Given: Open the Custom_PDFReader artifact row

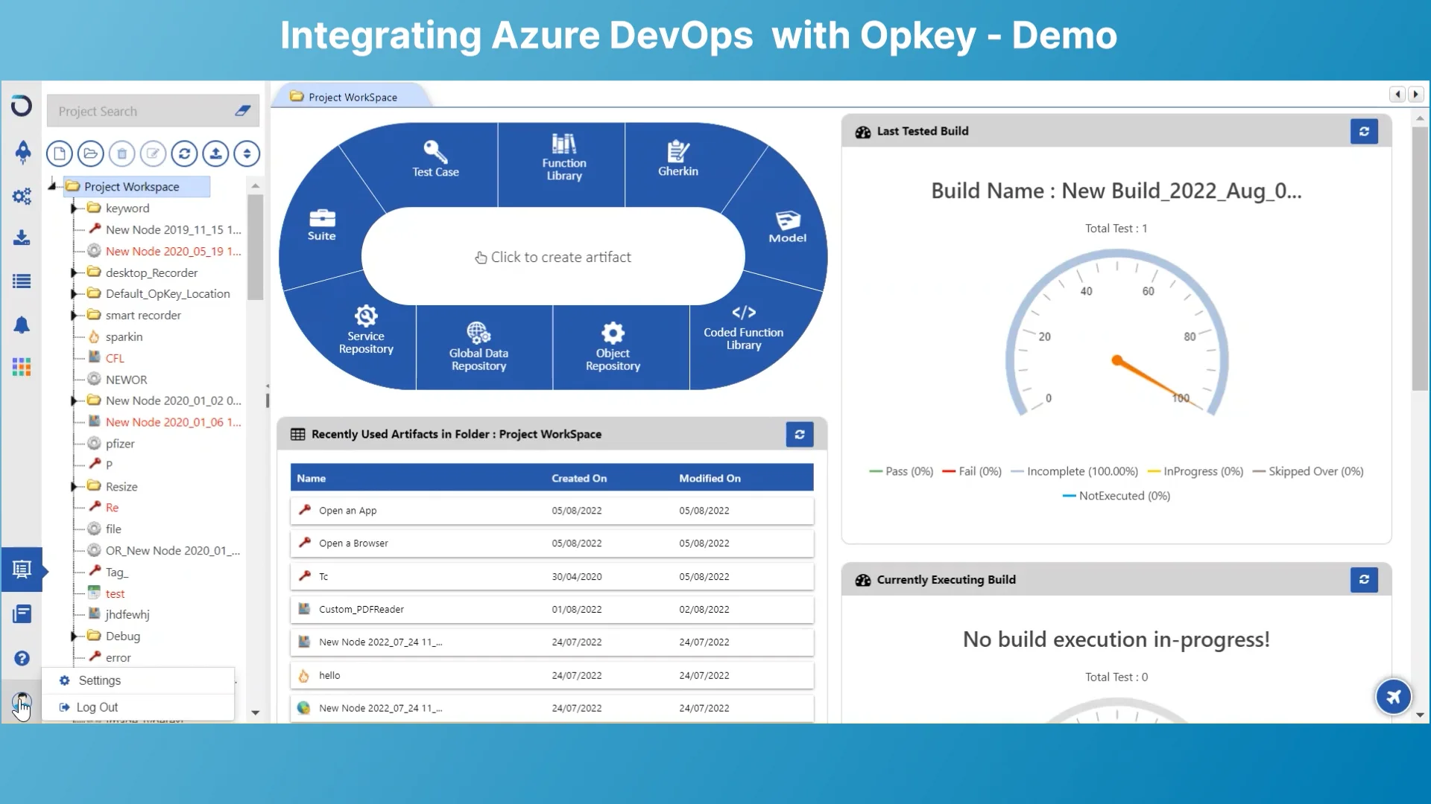Looking at the screenshot, I should [552, 609].
